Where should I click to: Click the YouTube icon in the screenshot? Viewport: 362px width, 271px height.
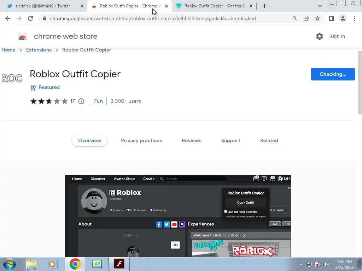point(174,224)
